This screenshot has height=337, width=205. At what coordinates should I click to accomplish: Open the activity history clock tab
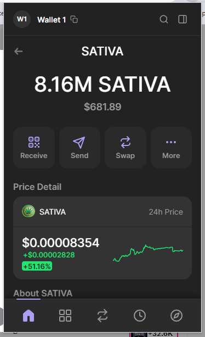pyautogui.click(x=140, y=316)
